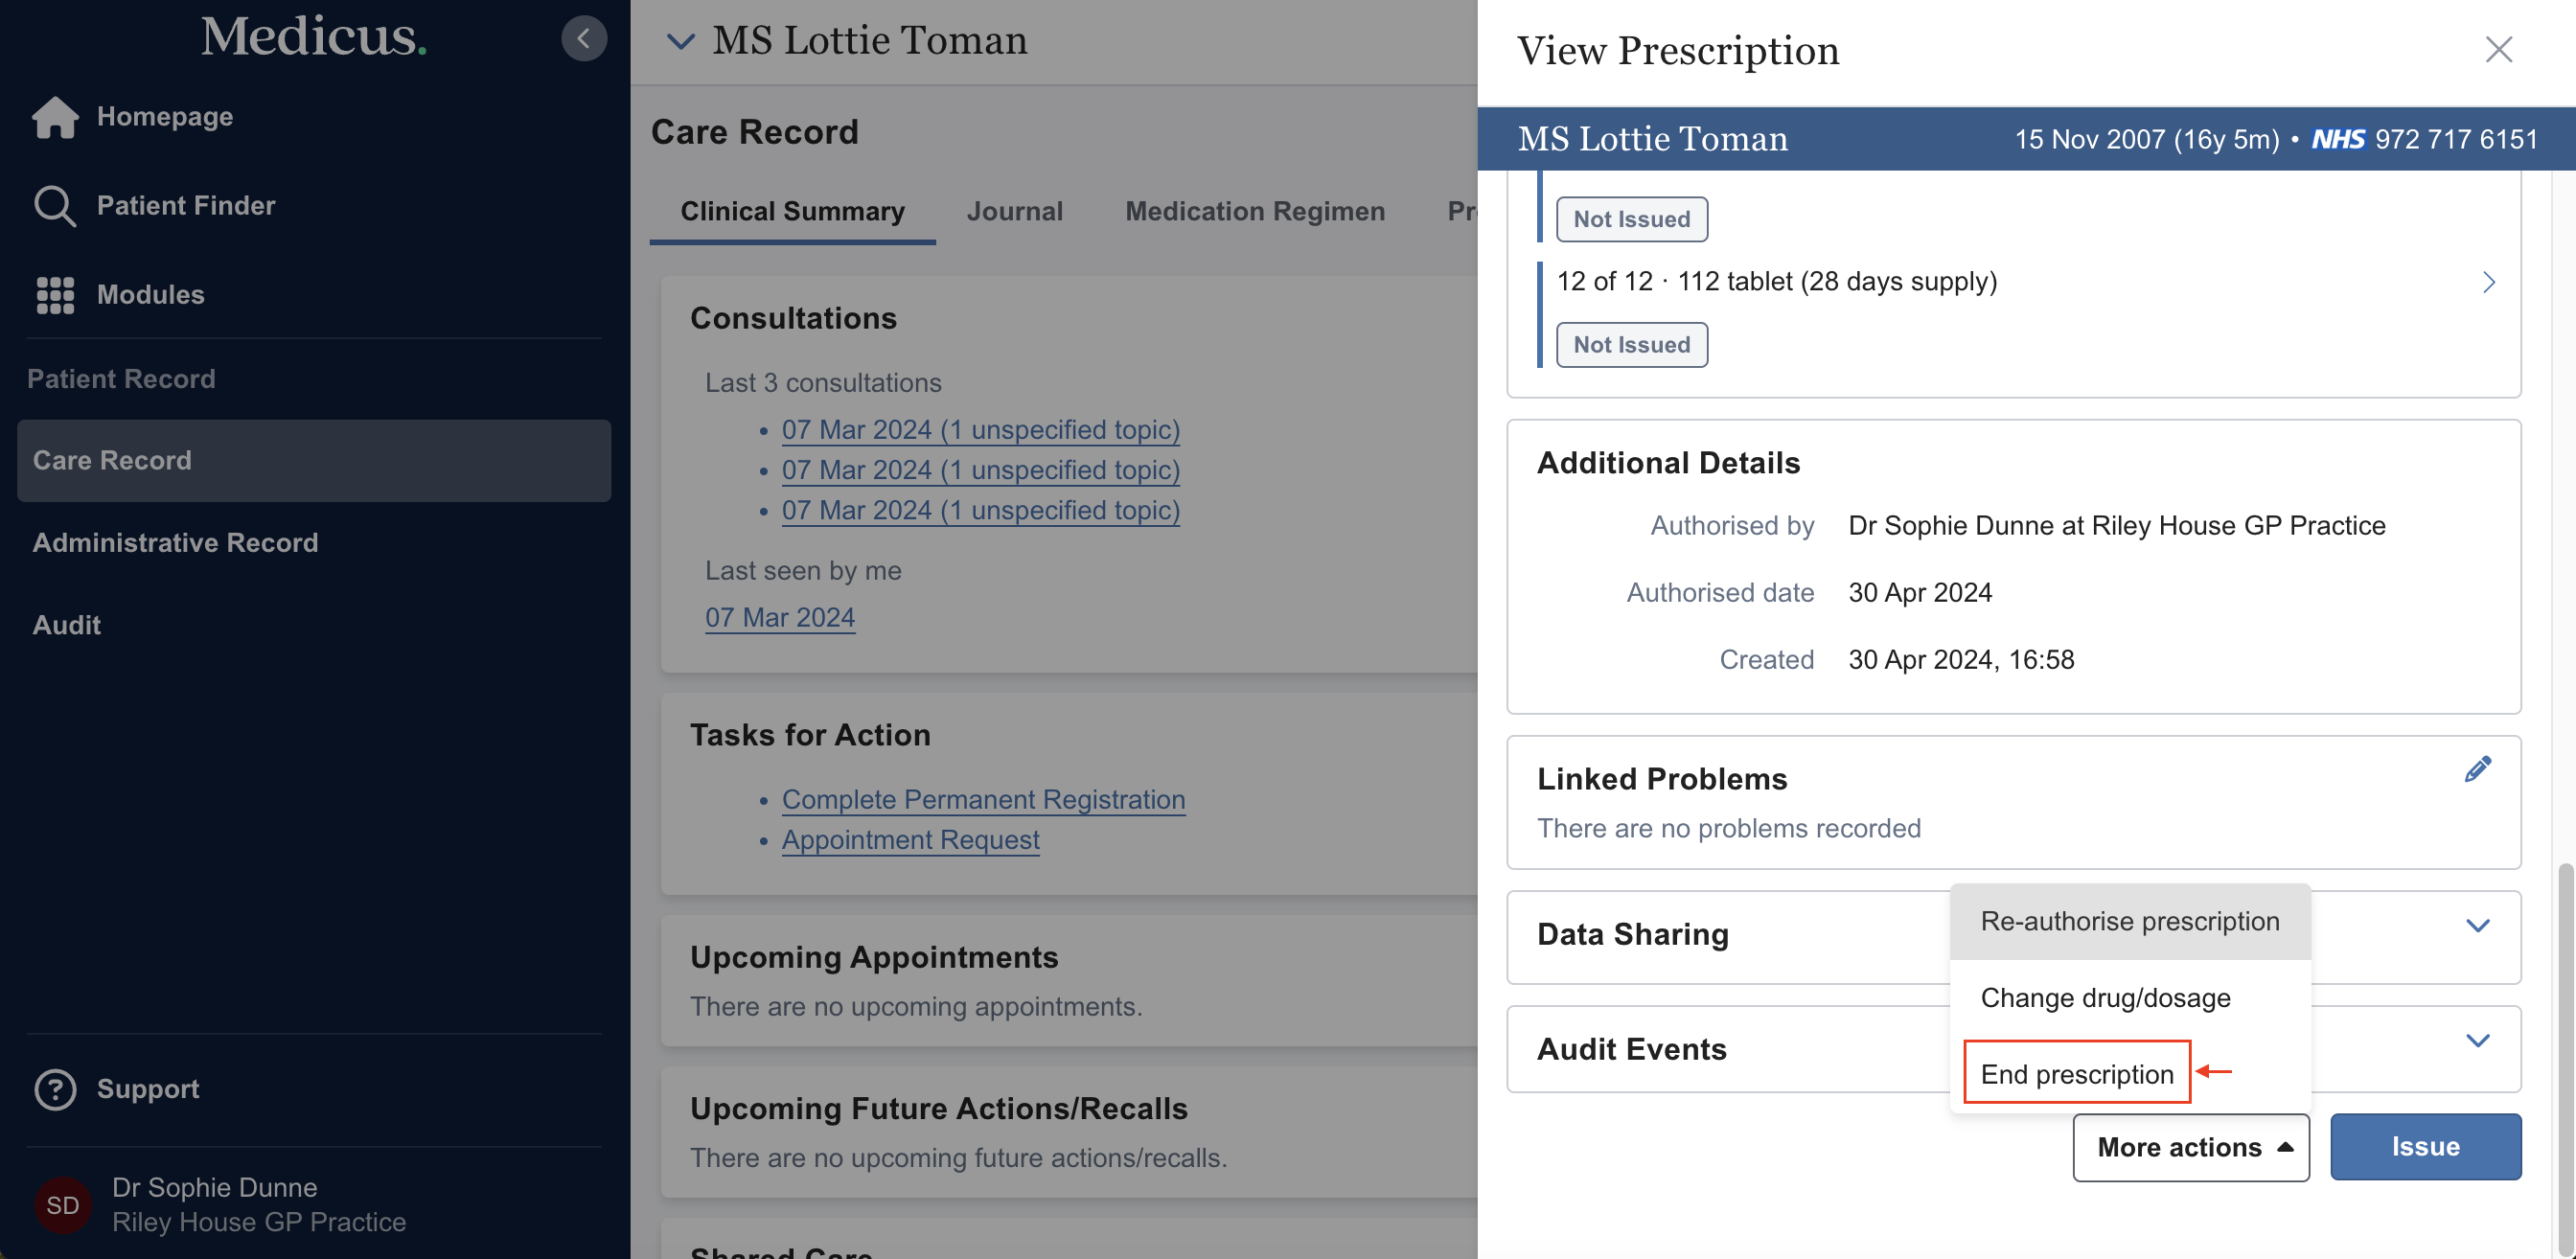The height and width of the screenshot is (1259, 2576).
Task: Collapse sidebar with arrow circle button
Action: click(583, 39)
